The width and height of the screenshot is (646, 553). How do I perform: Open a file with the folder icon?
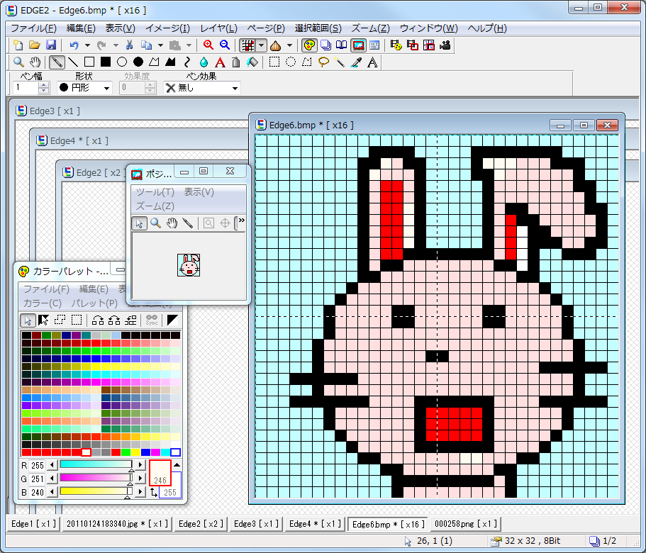click(x=35, y=45)
